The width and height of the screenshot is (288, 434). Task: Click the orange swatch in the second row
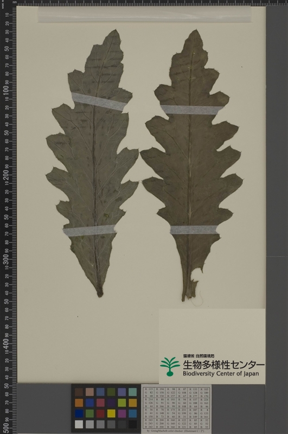(x=79, y=403)
